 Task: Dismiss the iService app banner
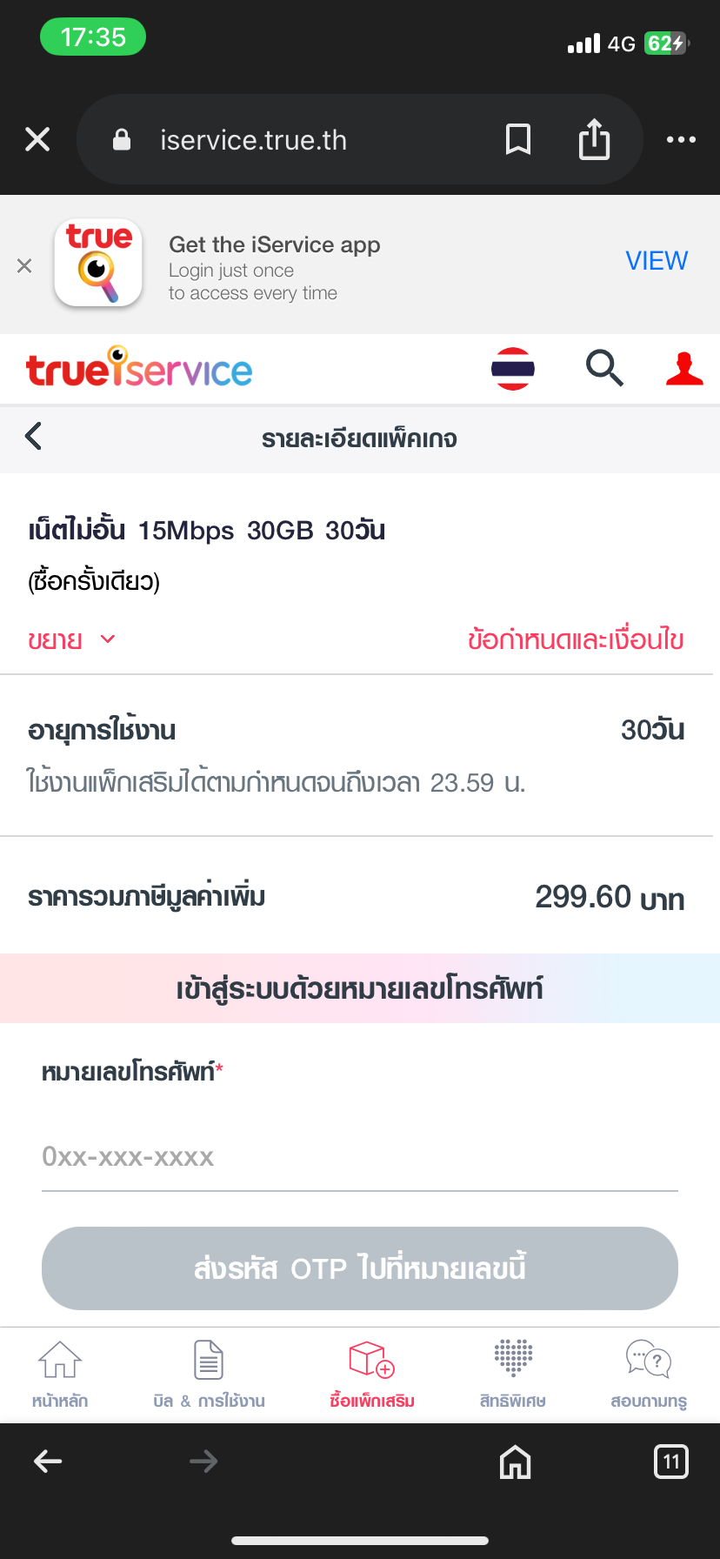coord(24,265)
